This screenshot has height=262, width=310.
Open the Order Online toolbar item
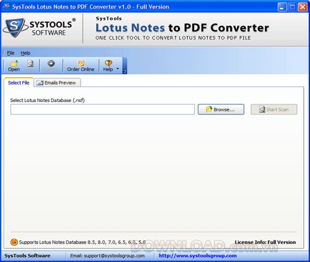(x=81, y=65)
